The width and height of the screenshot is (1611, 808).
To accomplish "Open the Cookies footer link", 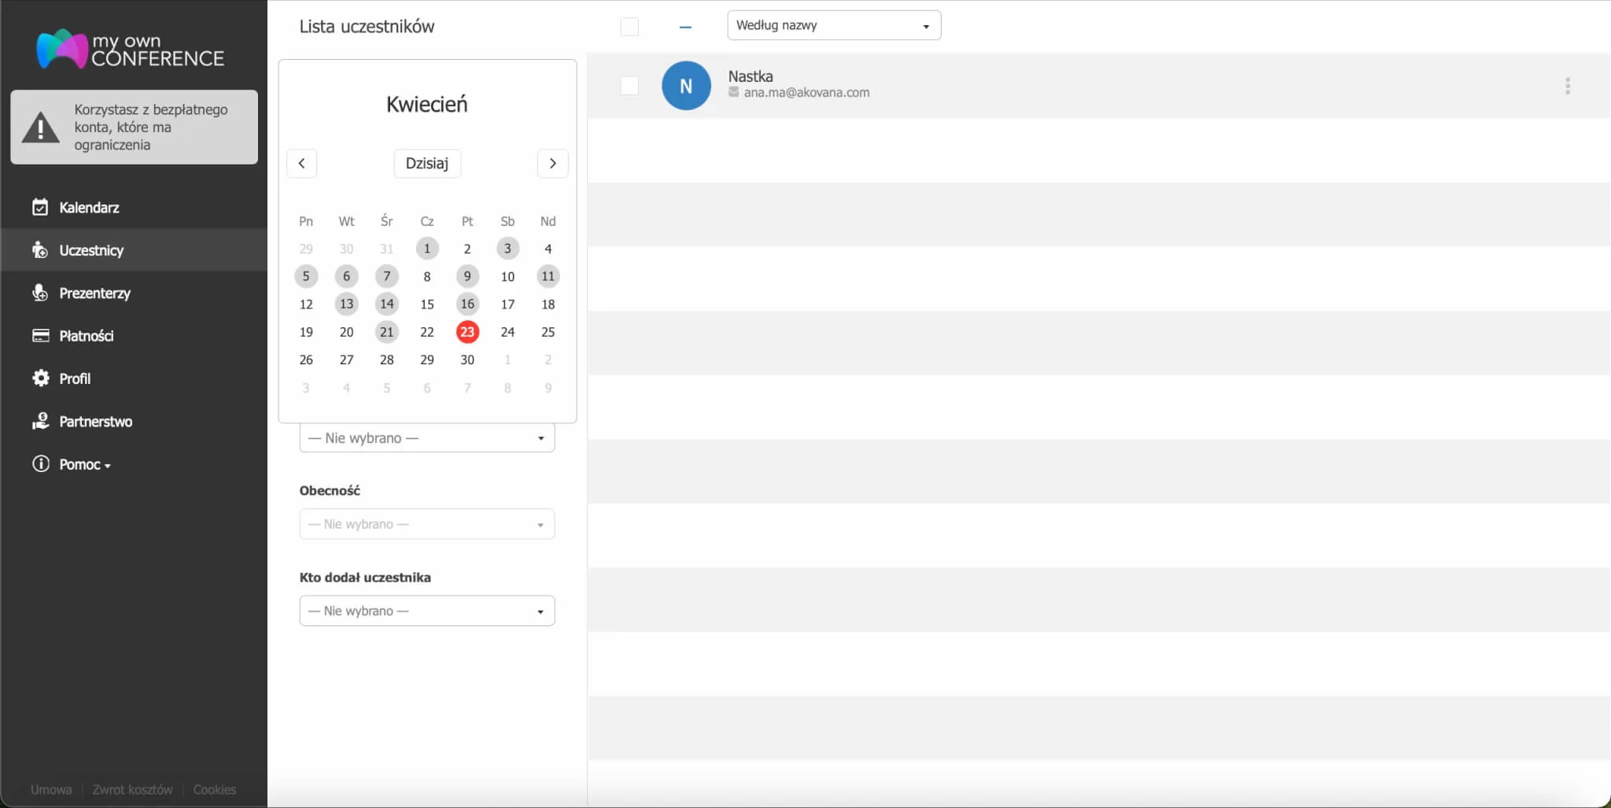I will pos(214,789).
